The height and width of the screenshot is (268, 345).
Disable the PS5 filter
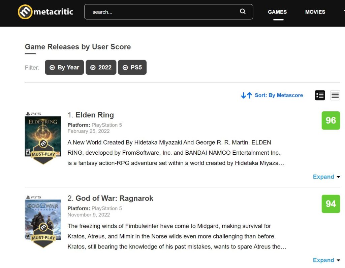[x=132, y=67]
